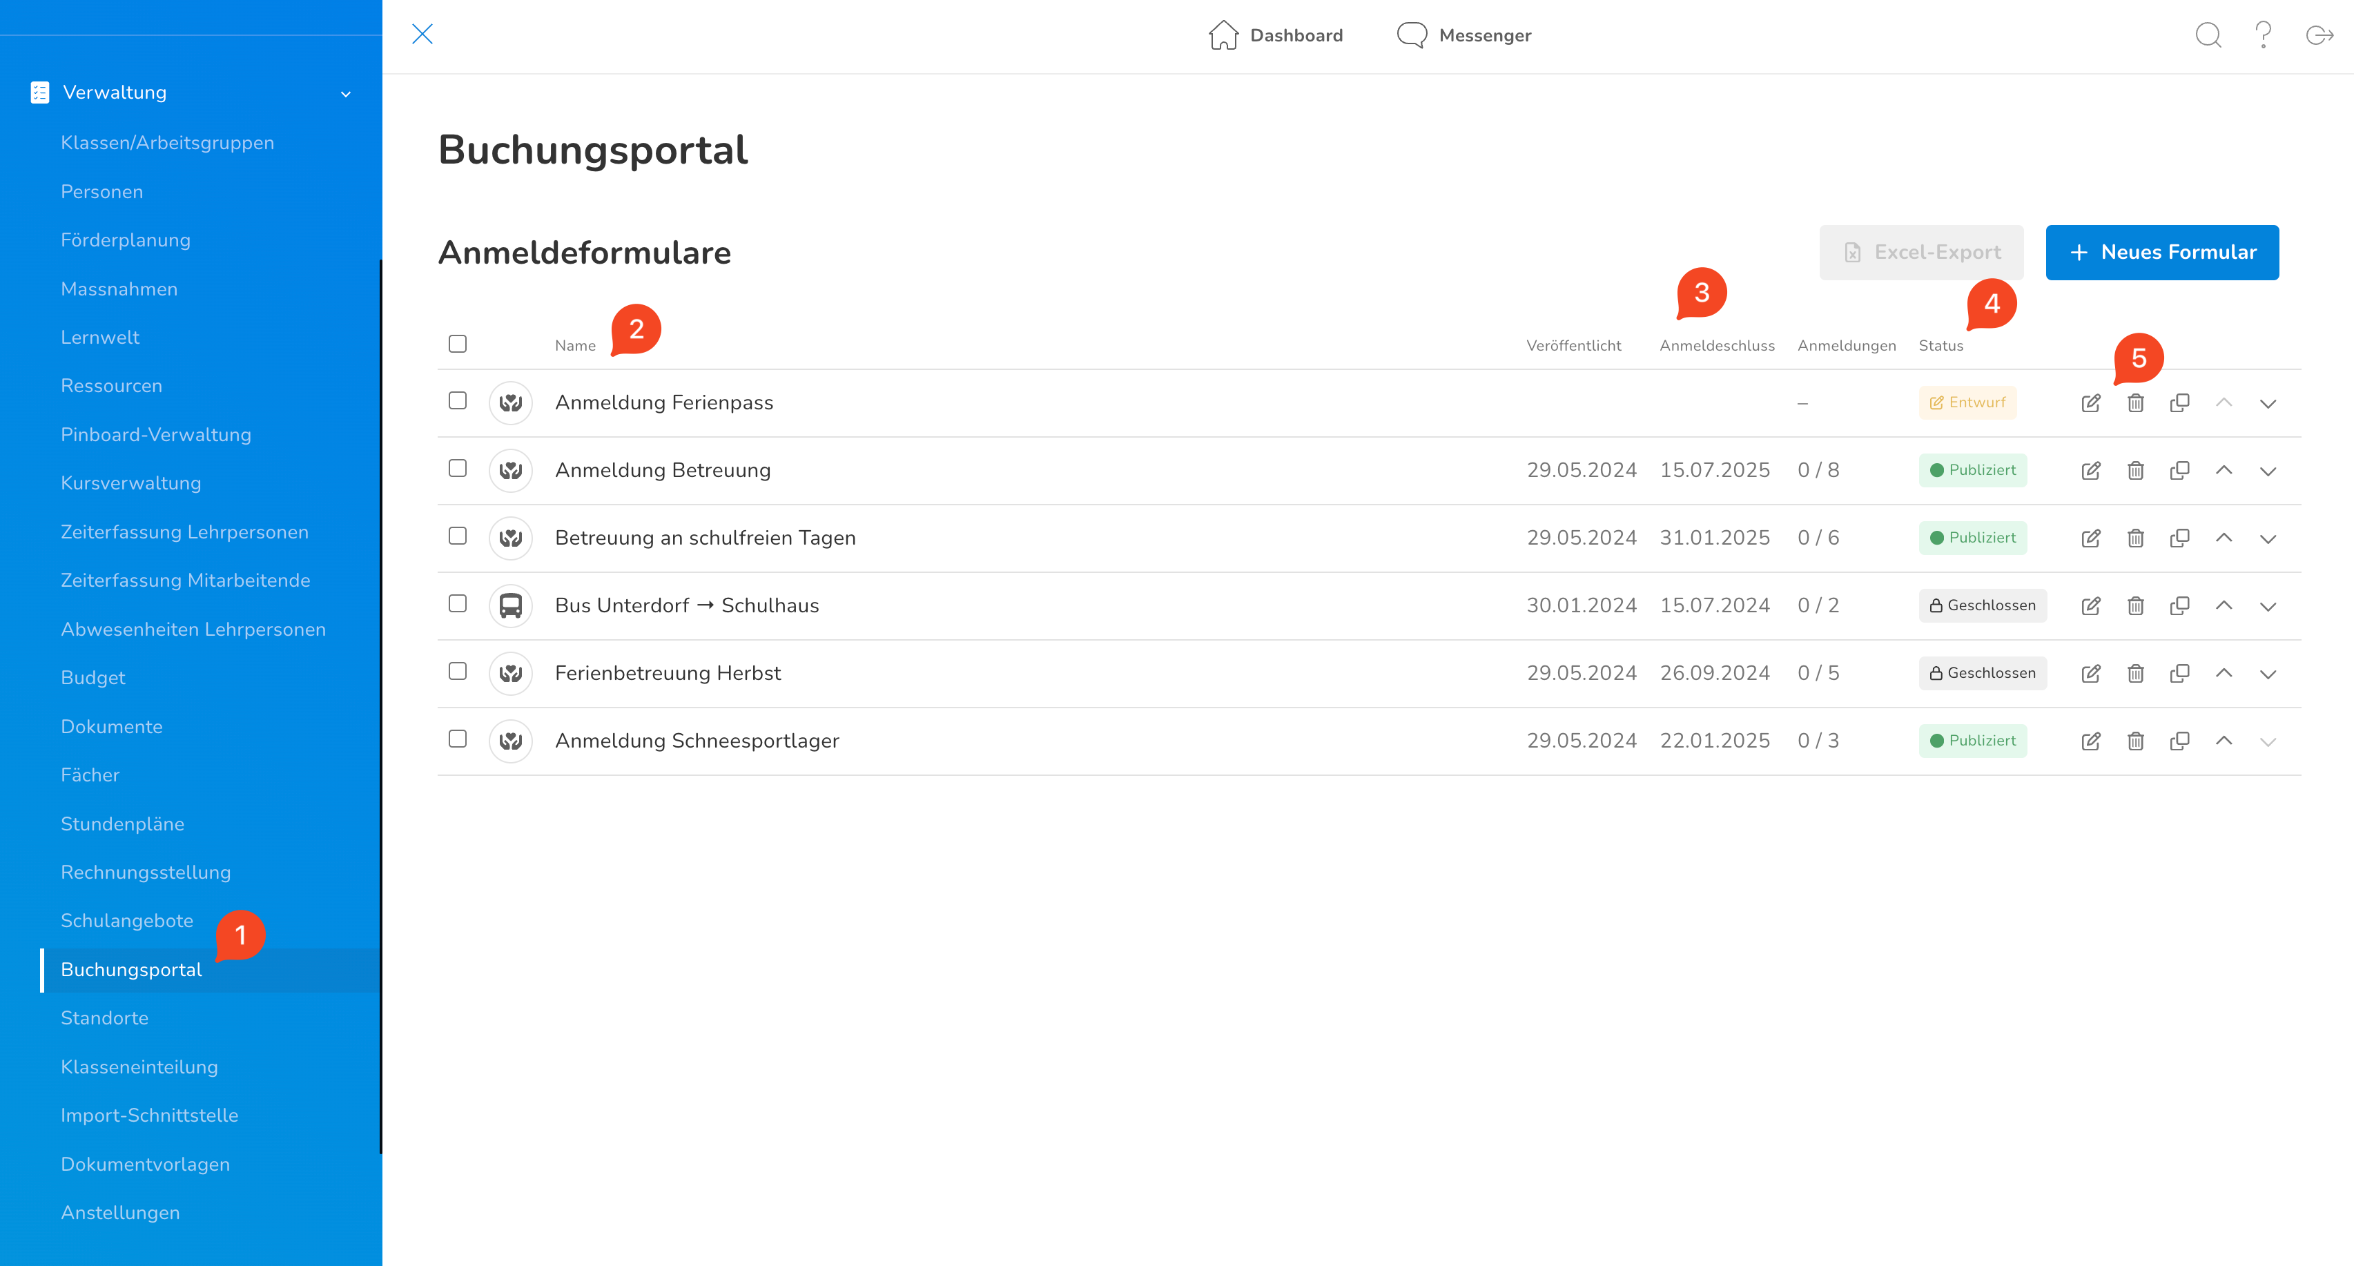This screenshot has height=1266, width=2354.
Task: Delete the Ferienbetreuung Herbst form
Action: [2136, 674]
